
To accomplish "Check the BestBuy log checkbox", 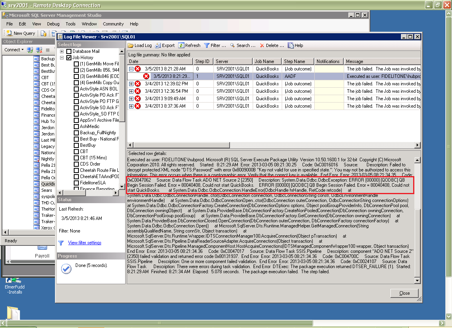I will tap(77, 146).
